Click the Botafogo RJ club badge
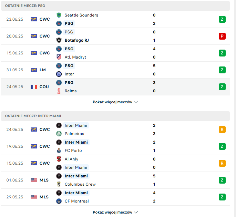Image resolution: width=236 pixels, height=217 pixels. 59,40
